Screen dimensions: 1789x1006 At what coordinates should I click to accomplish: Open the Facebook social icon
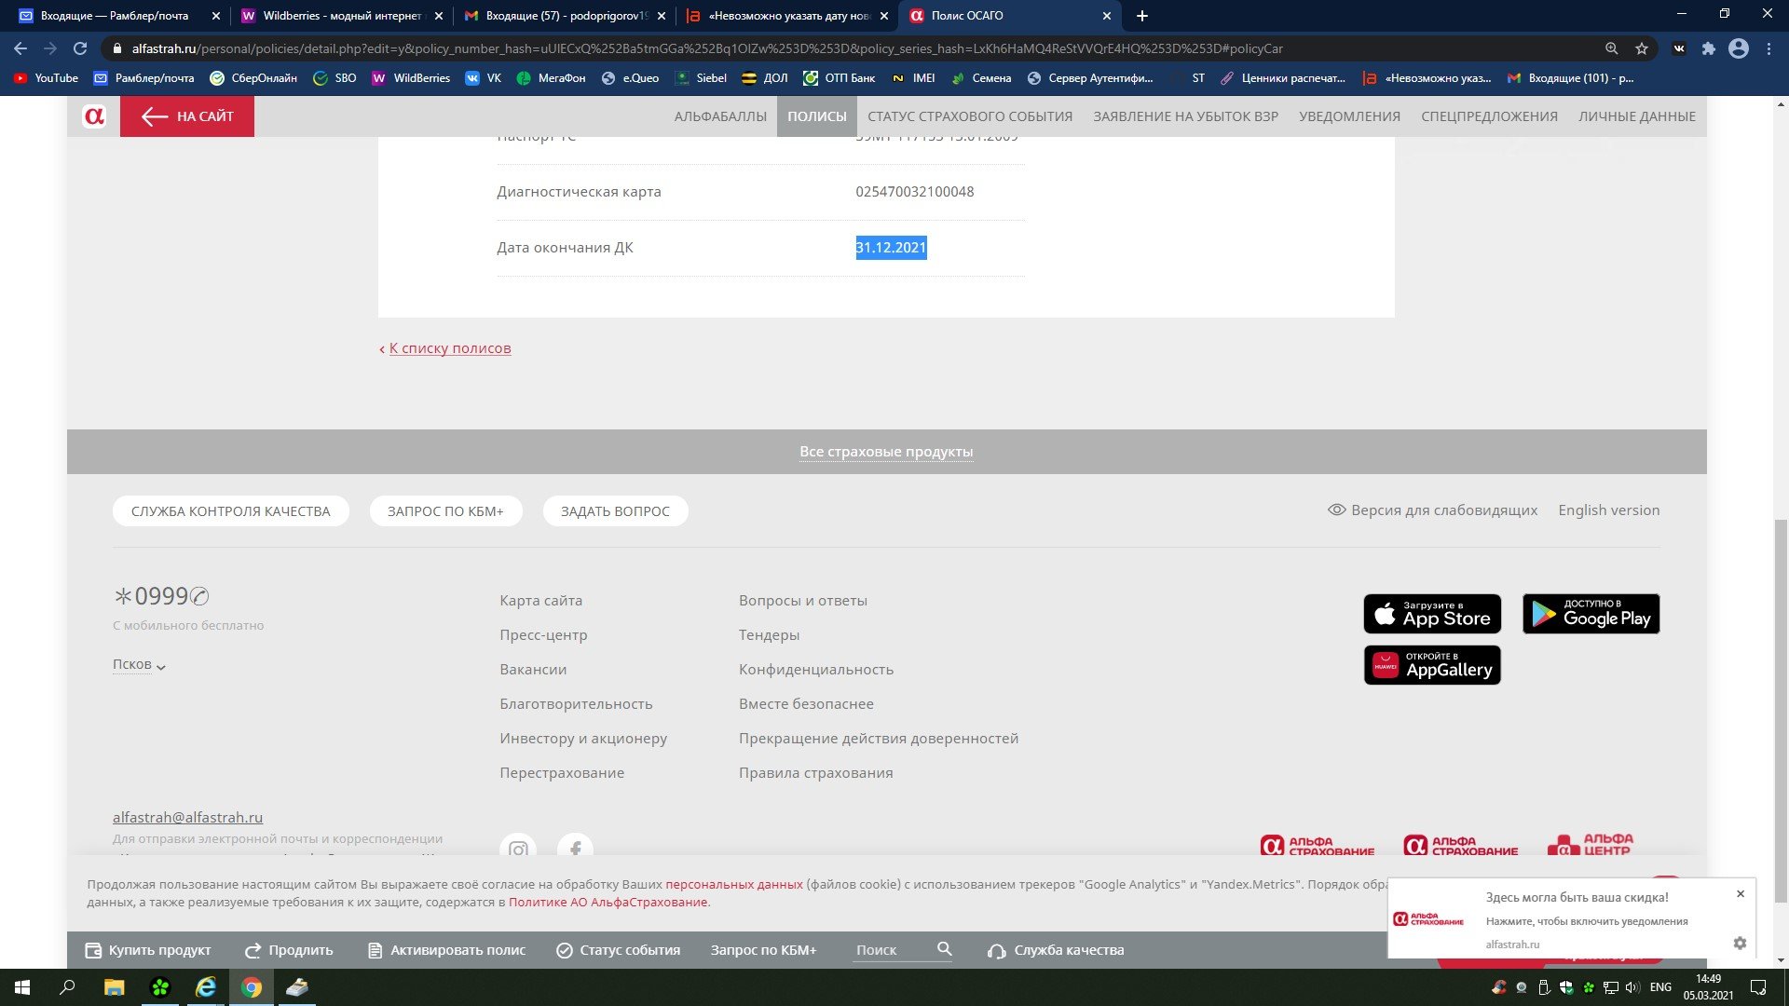coord(575,847)
